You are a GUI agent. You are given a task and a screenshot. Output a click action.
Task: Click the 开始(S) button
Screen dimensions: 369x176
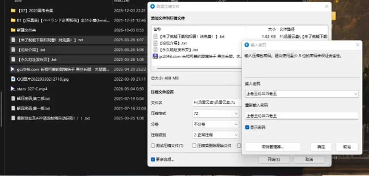[x=274, y=159]
